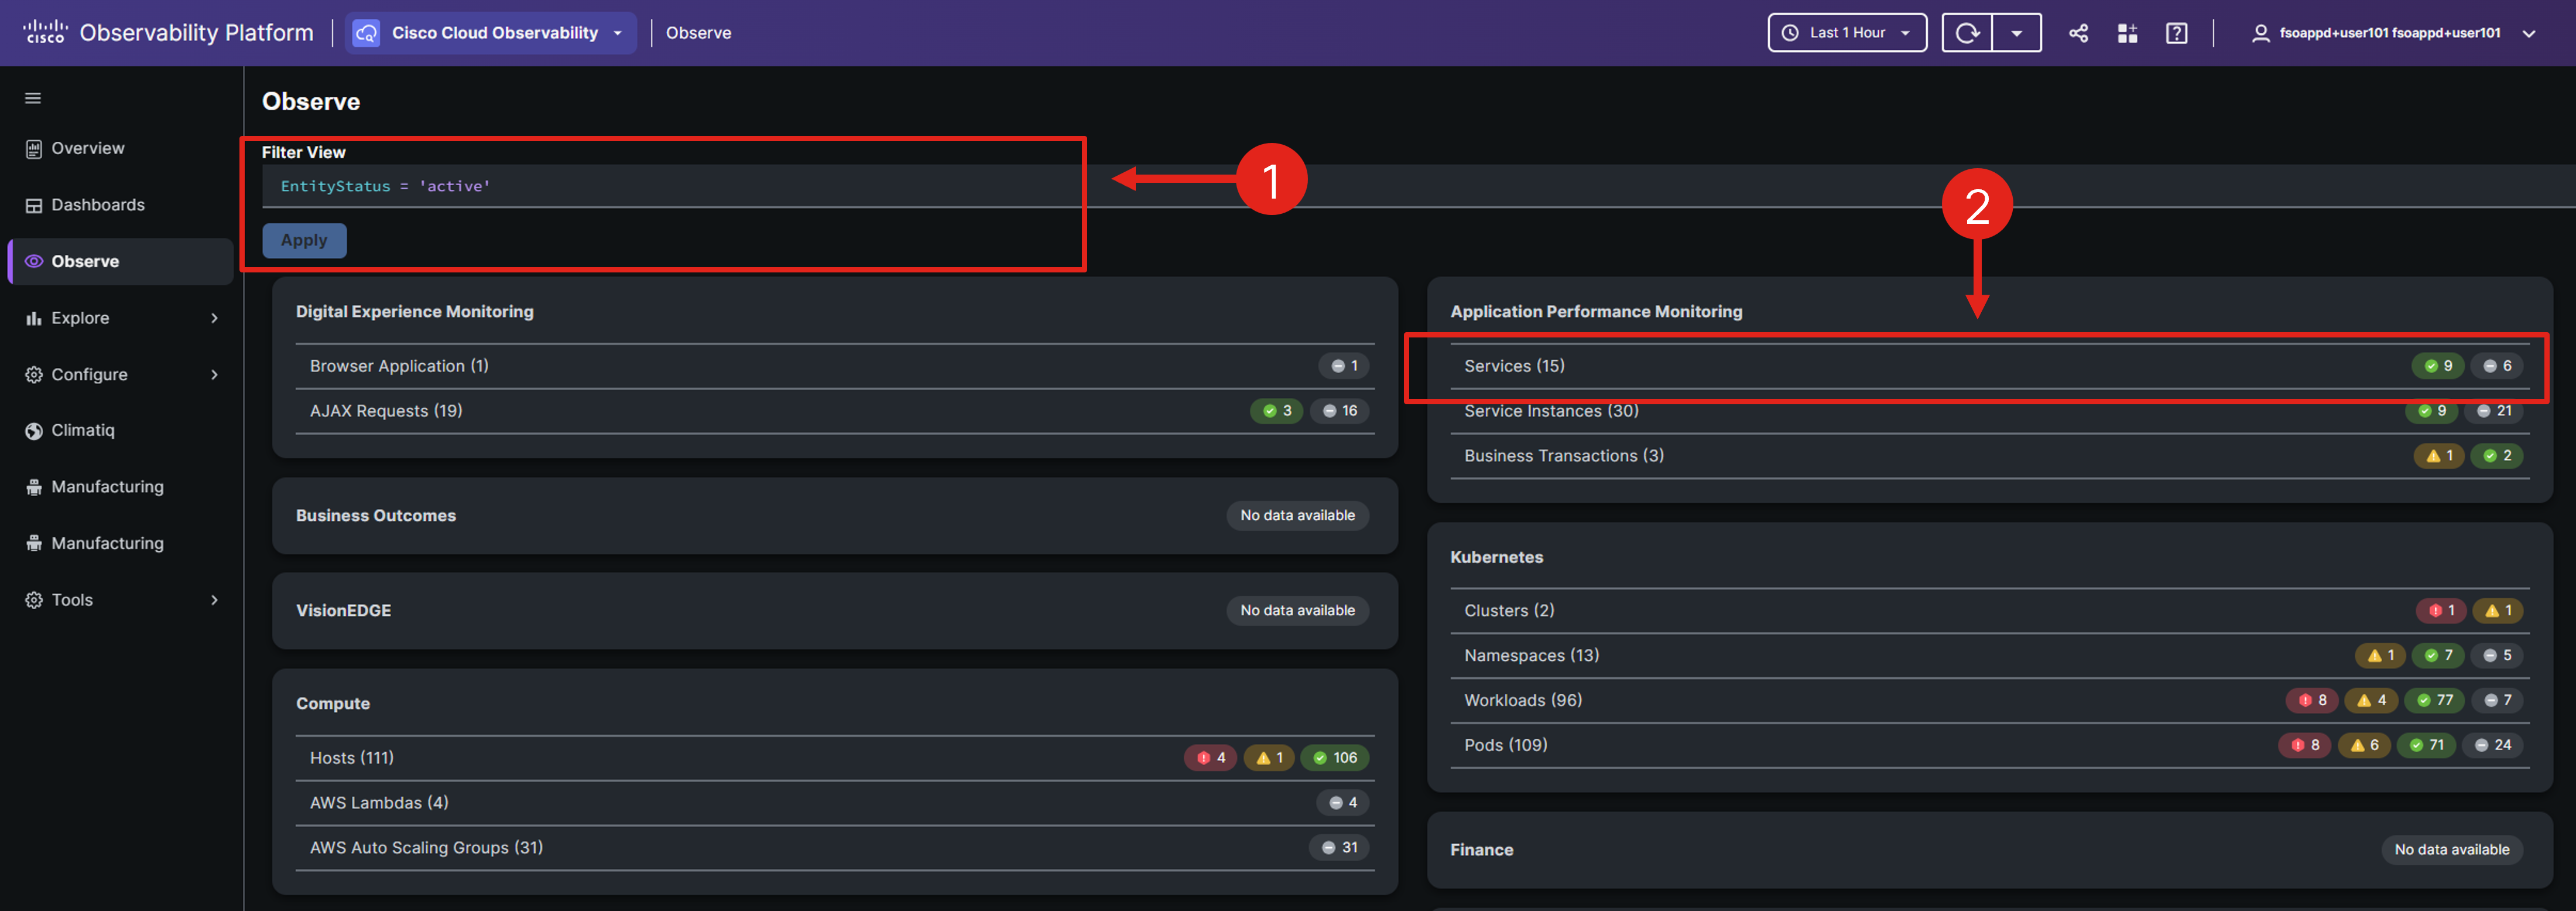Click the refresh icon button
Image resolution: width=2576 pixels, height=911 pixels.
pyautogui.click(x=1966, y=33)
